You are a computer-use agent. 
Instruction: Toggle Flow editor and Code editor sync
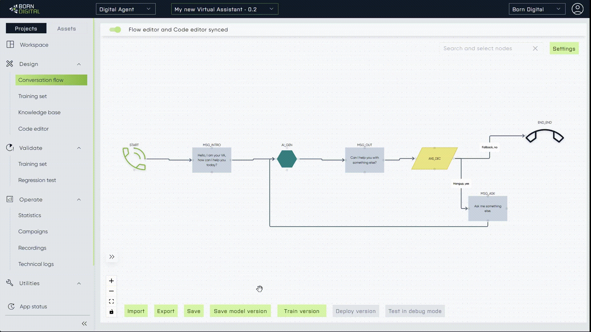coord(115,30)
